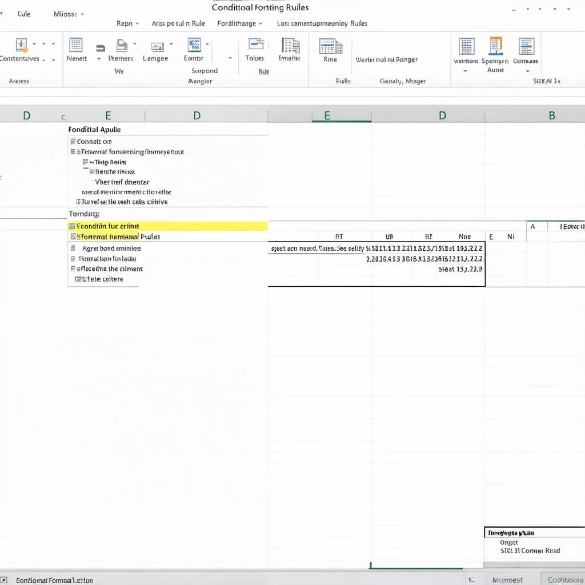
Task: Expand the Repn dropdown
Action: pos(127,23)
